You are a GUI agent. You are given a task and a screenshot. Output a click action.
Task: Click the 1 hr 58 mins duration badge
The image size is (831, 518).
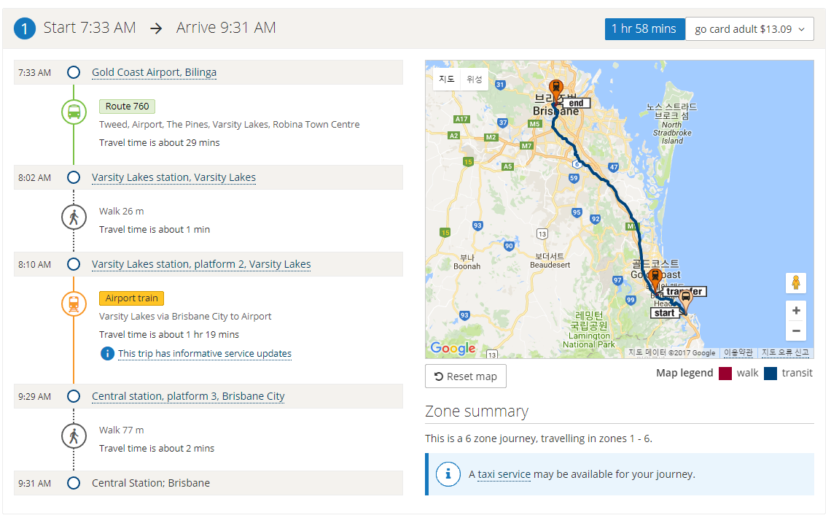click(x=644, y=29)
